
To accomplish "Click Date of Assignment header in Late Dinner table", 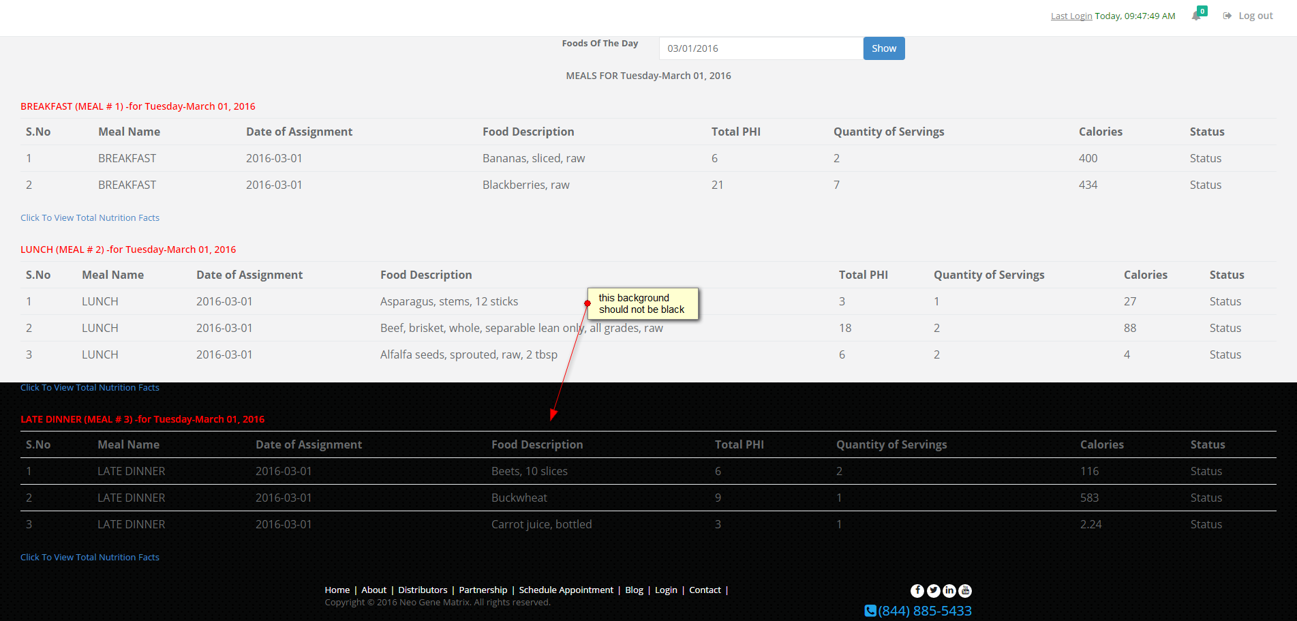I will coord(309,444).
